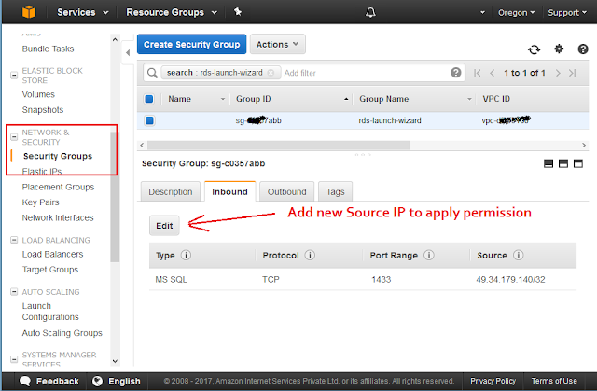This screenshot has width=597, height=391.
Task: Refresh the security groups list
Action: click(x=534, y=49)
